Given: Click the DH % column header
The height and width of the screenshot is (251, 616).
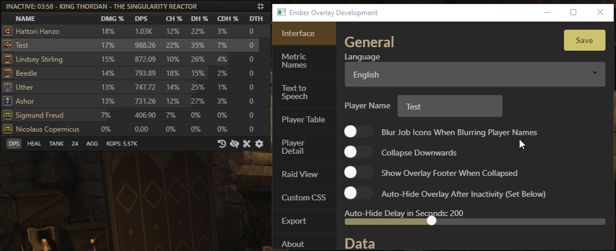Looking at the screenshot, I should tap(199, 19).
